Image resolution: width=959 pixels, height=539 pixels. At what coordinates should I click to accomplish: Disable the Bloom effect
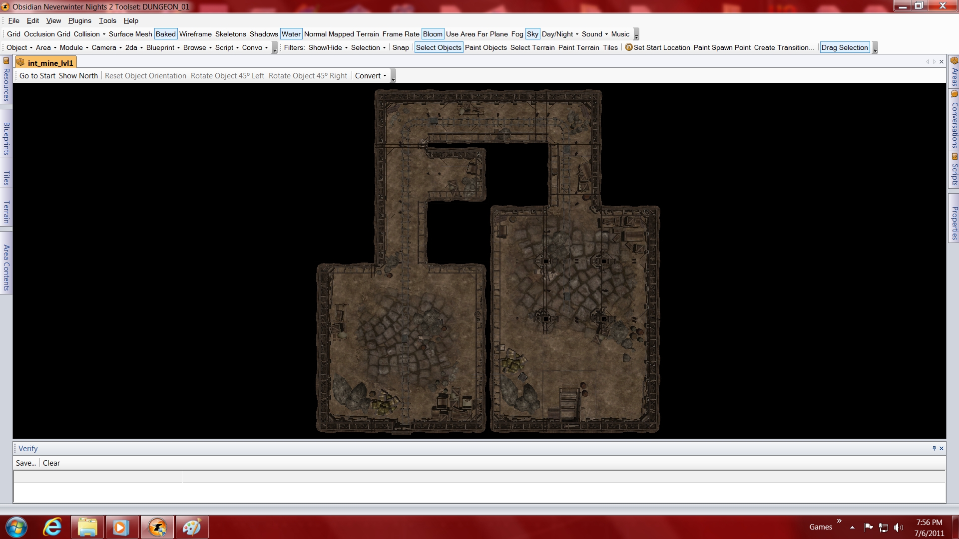433,34
